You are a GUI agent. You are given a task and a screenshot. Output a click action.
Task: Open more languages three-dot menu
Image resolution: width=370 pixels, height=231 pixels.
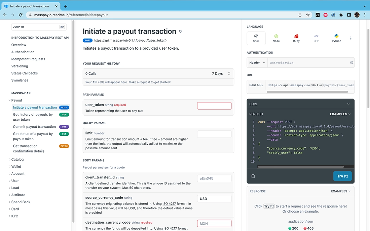tap(350, 38)
